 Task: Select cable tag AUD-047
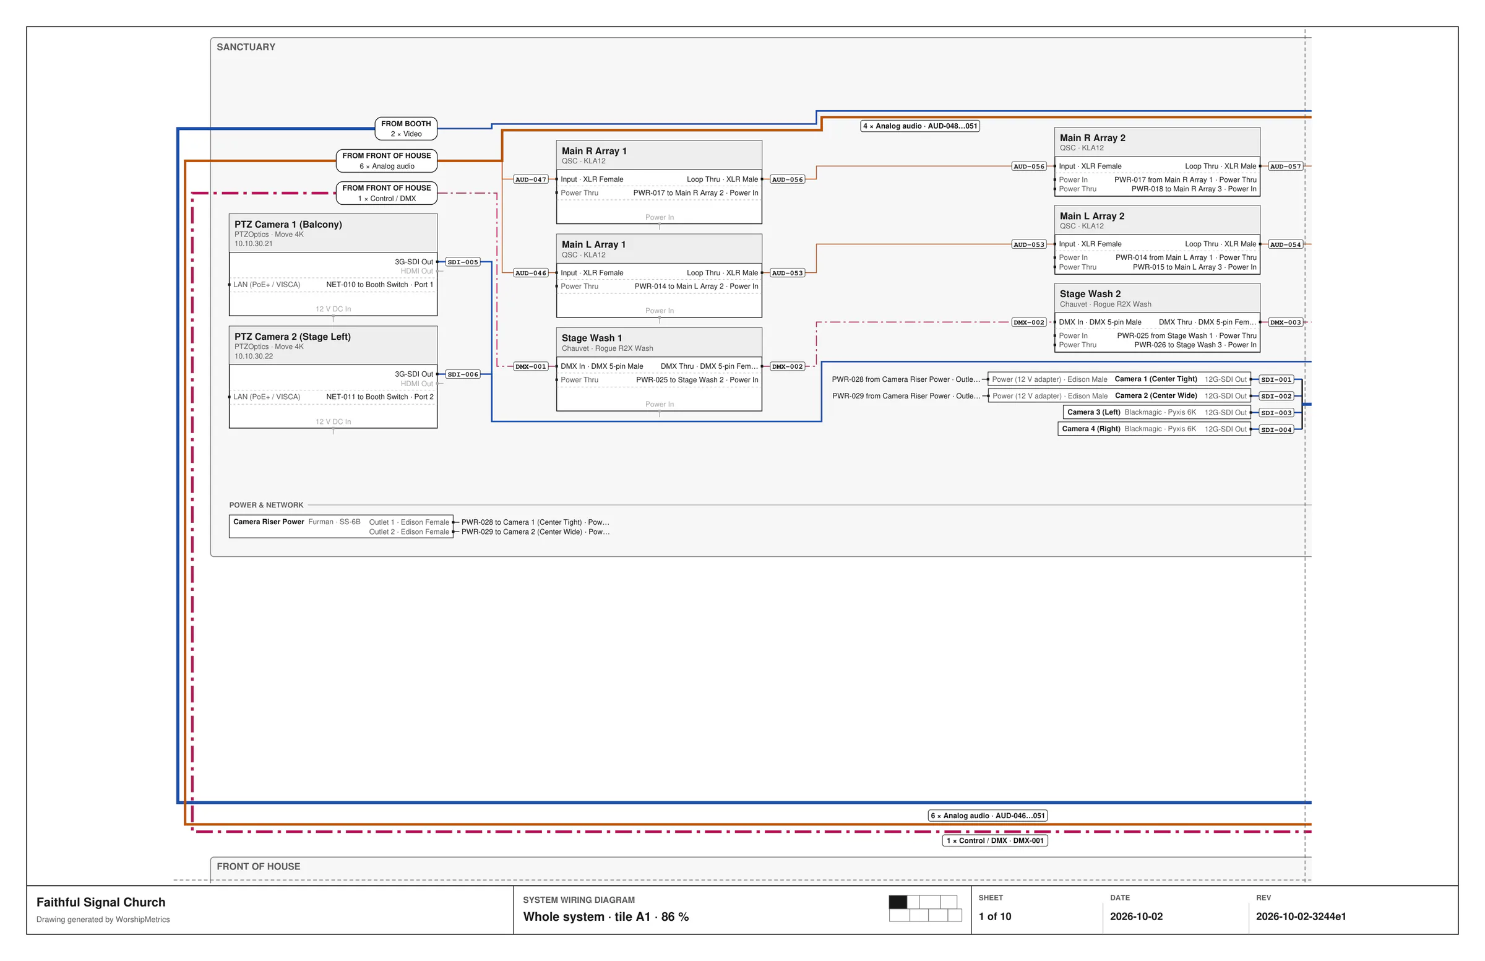pos(530,179)
